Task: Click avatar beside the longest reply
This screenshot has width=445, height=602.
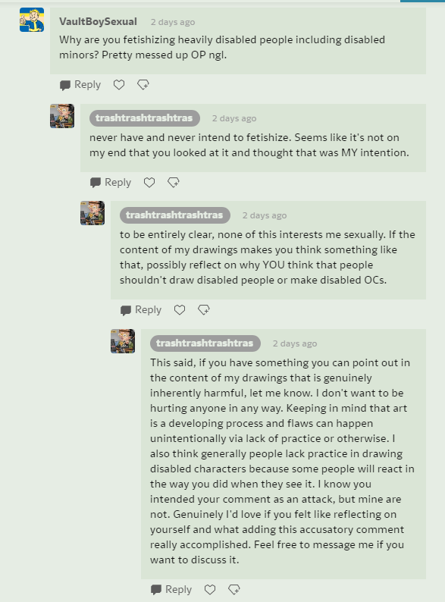Action: pos(123,341)
